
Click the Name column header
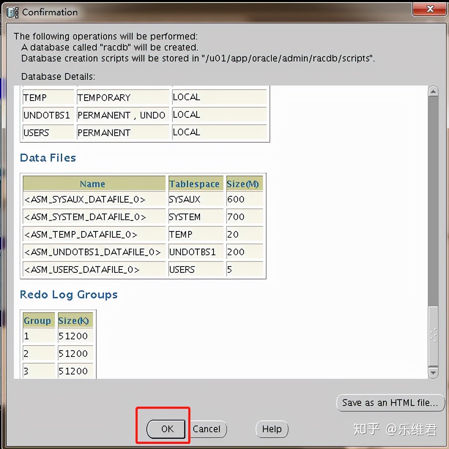tap(94, 184)
